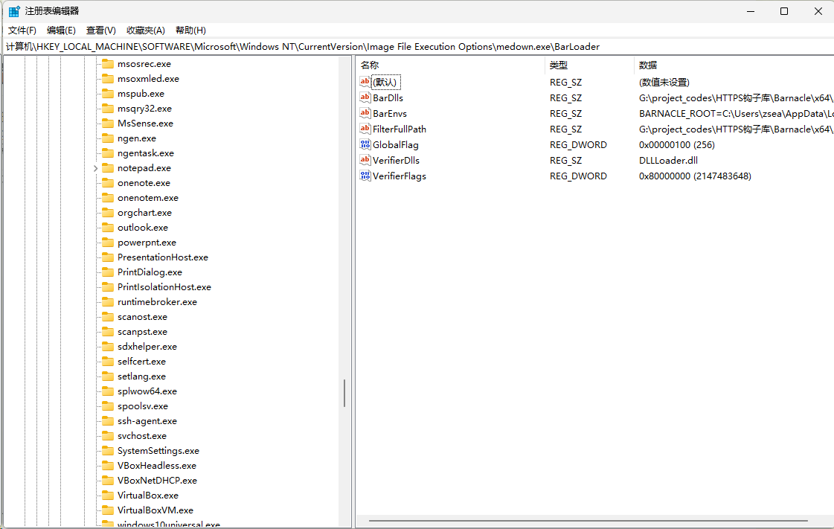Select the onenotem.exe key
This screenshot has width=834, height=529.
(148, 198)
